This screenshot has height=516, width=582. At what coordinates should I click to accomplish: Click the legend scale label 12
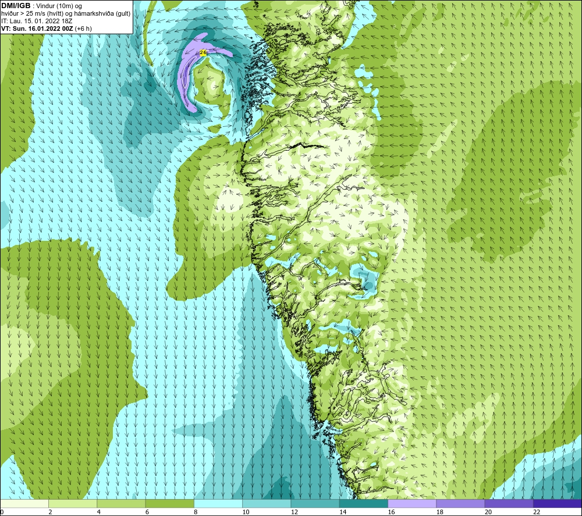294,512
